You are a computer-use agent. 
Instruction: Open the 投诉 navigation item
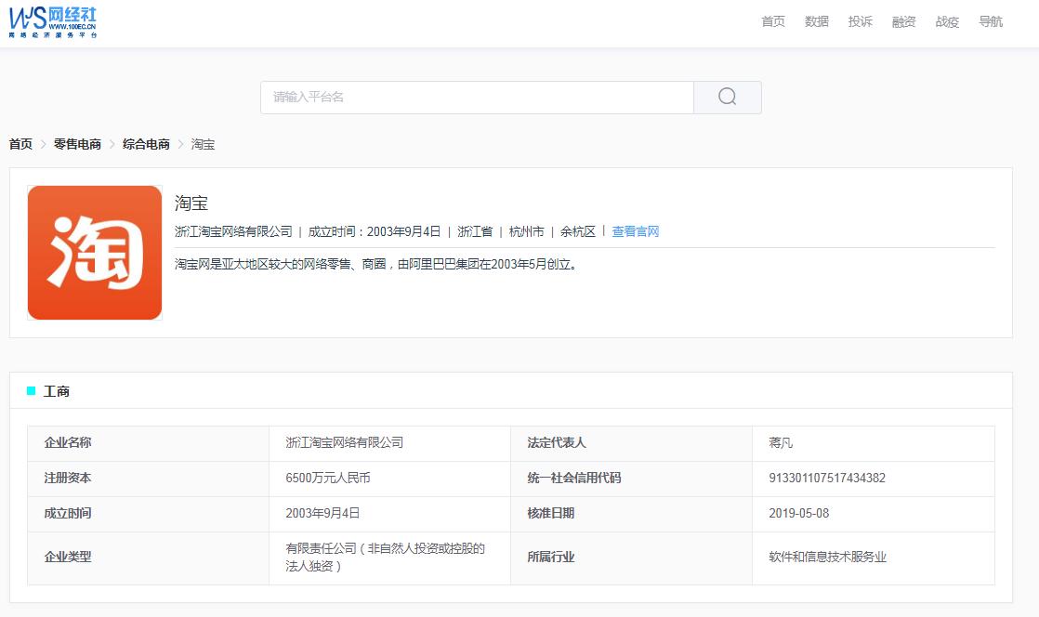coord(860,21)
